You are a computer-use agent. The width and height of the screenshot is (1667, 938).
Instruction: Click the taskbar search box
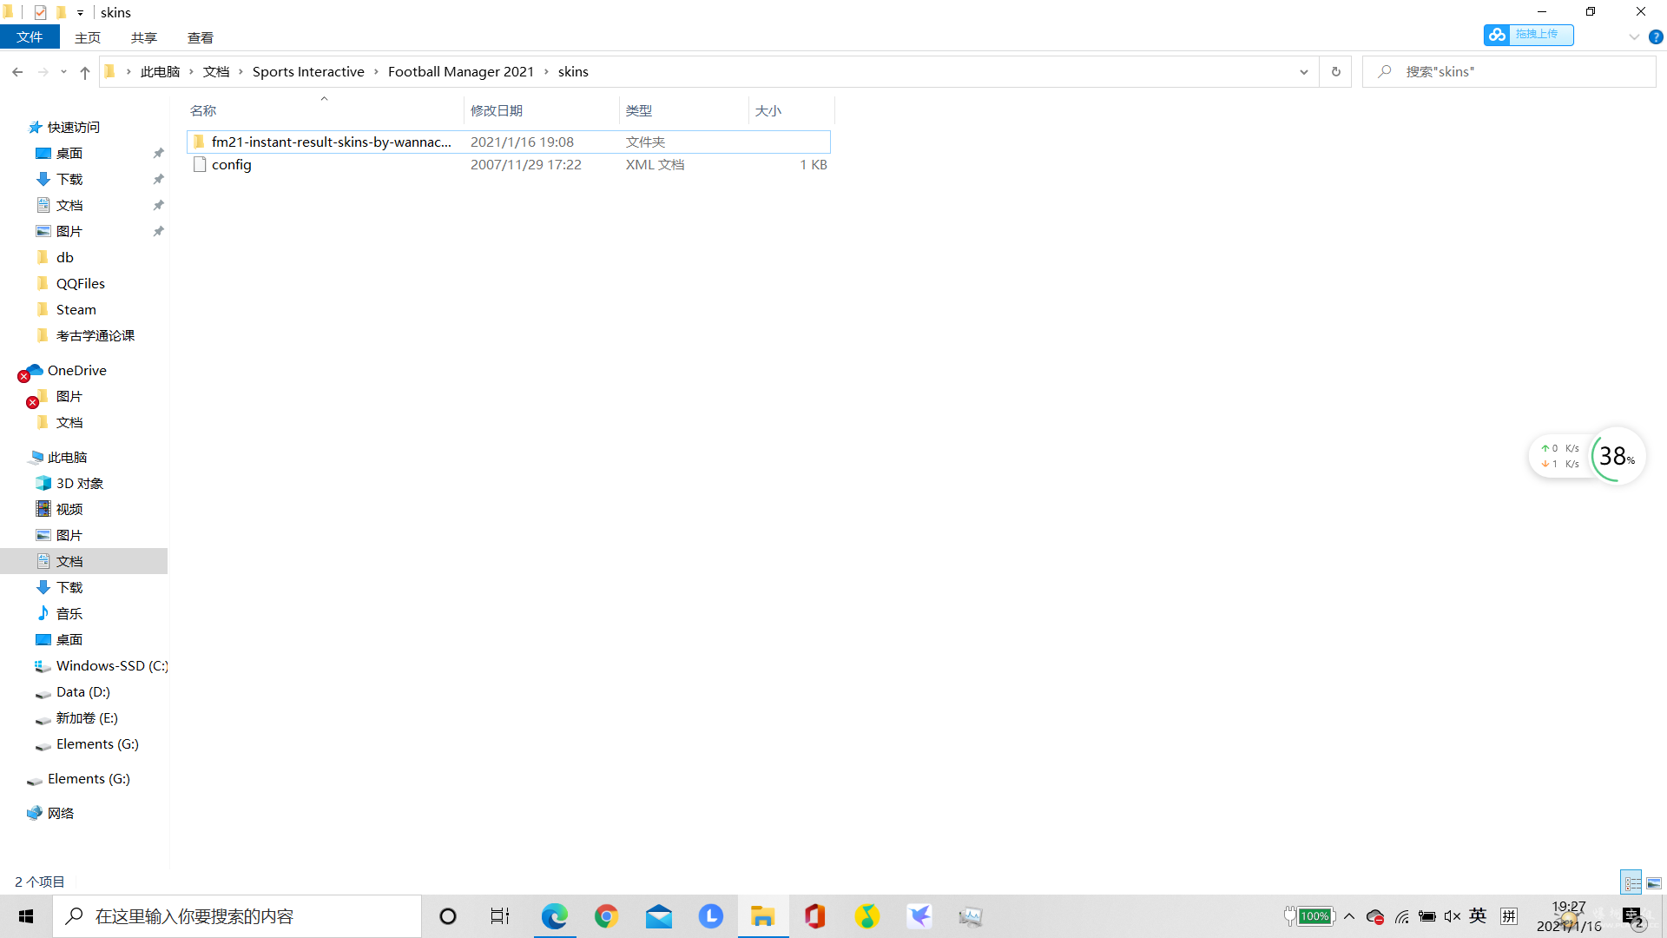237,916
